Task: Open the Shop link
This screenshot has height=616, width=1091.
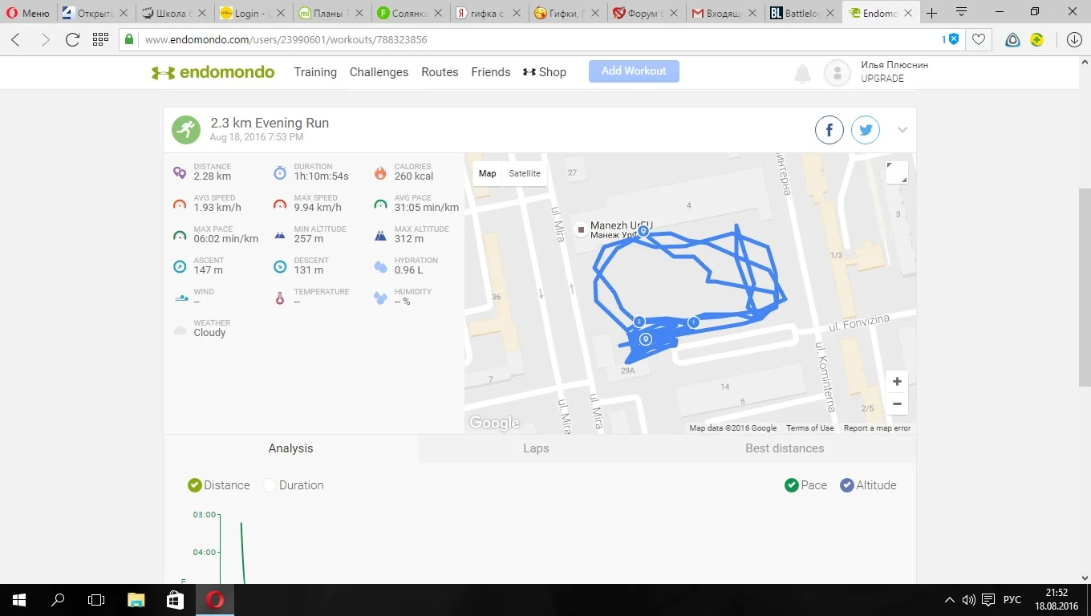Action: click(545, 72)
